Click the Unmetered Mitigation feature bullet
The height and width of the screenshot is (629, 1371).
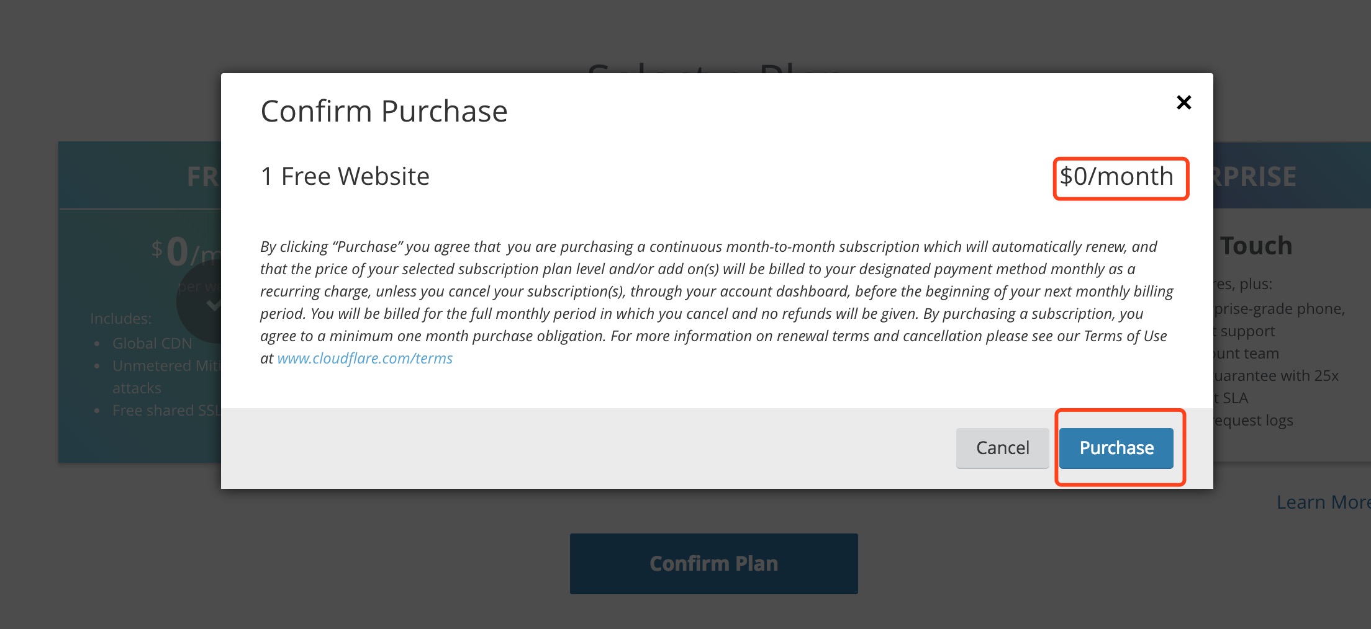click(x=165, y=366)
